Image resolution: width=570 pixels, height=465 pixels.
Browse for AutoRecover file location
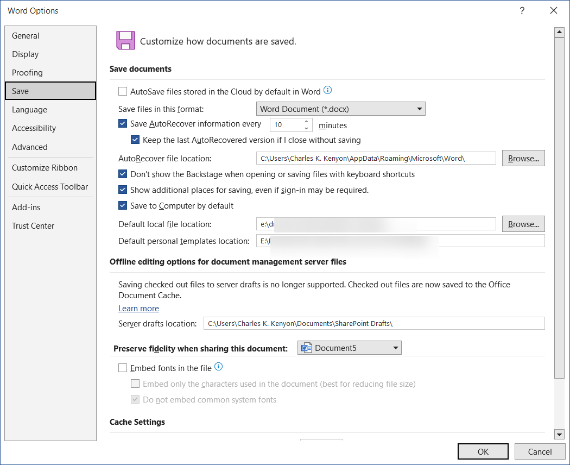(x=523, y=158)
